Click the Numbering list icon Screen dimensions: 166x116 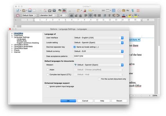pyautogui.click(x=105, y=15)
